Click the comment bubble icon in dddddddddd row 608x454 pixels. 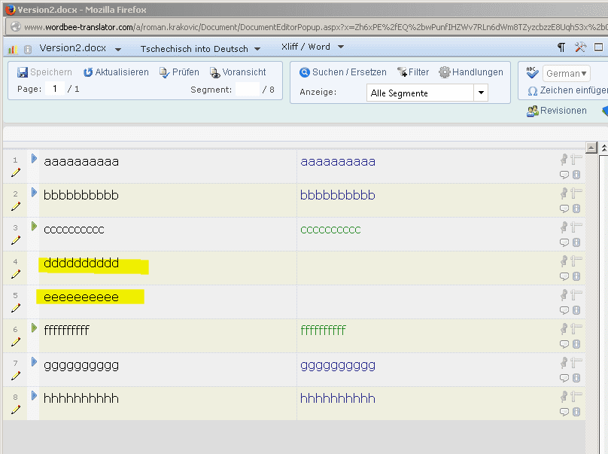coord(564,276)
